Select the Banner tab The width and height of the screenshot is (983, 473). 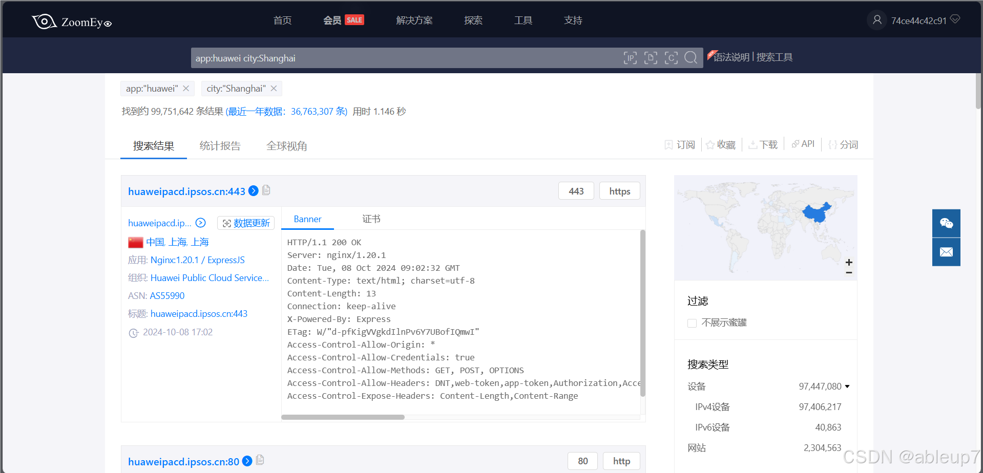point(307,219)
